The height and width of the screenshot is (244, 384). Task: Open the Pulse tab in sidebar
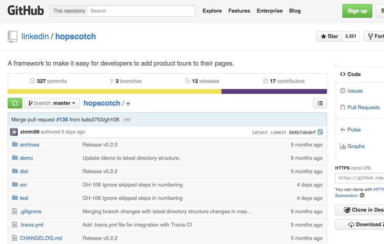tap(353, 129)
